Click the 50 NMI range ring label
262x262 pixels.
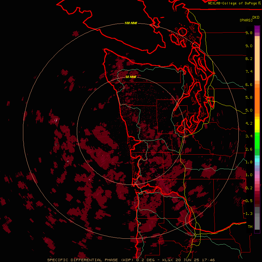131,77
